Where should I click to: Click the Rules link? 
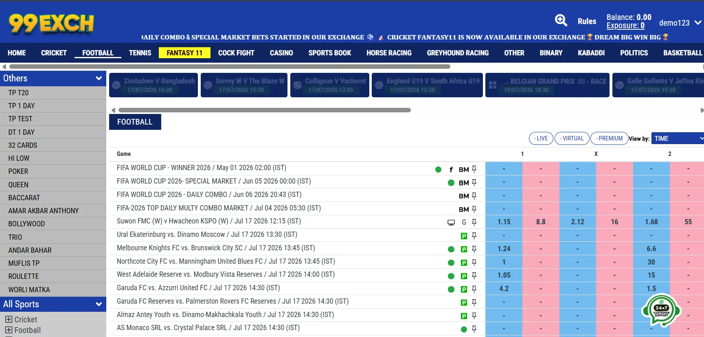click(x=587, y=21)
